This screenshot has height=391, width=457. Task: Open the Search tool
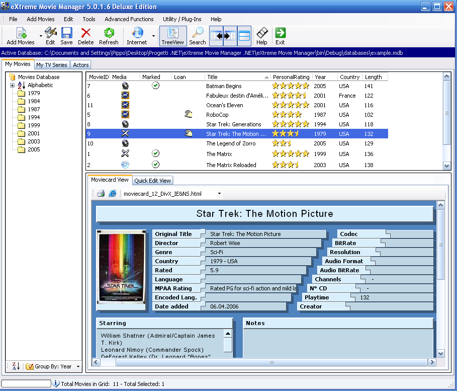pos(198,36)
